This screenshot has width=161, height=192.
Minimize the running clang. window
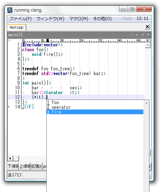[x=124, y=9]
